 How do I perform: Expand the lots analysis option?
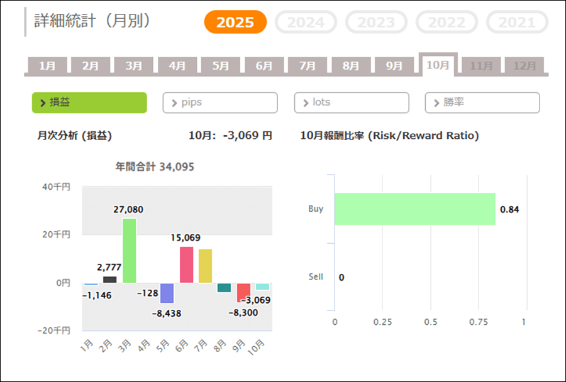point(352,102)
